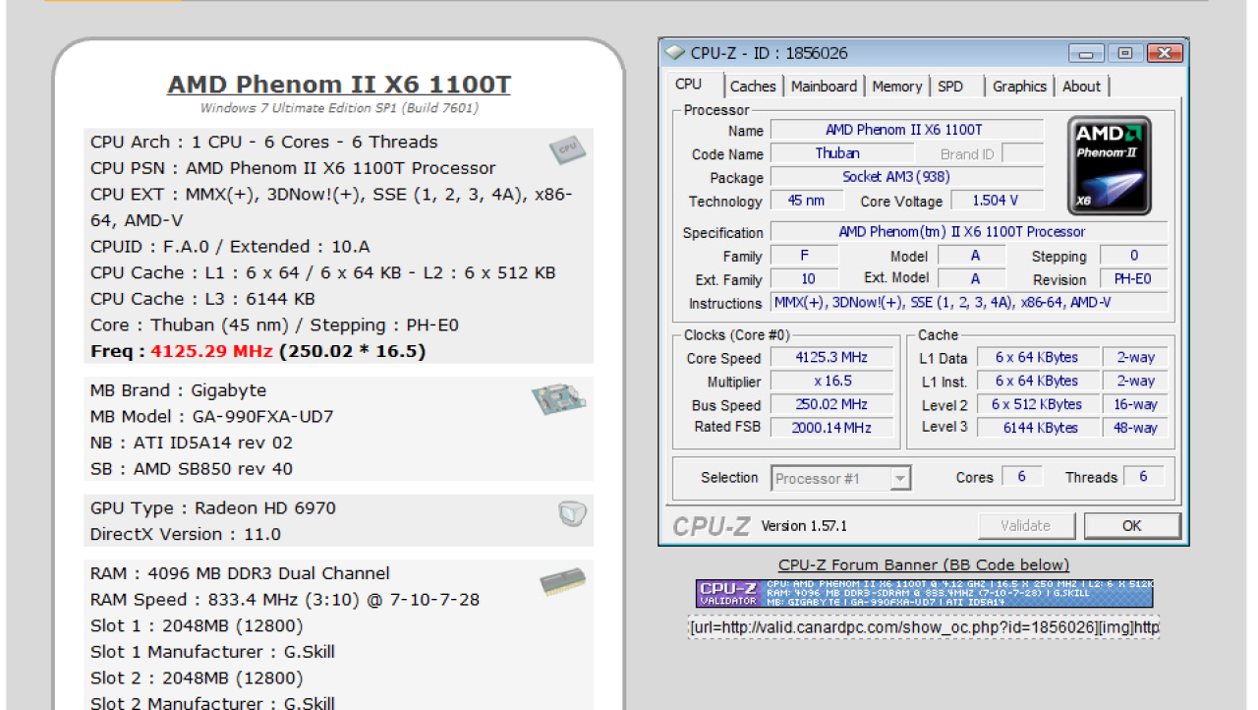Click the Windows 7 Ultimate Edition subtitle

(x=339, y=108)
